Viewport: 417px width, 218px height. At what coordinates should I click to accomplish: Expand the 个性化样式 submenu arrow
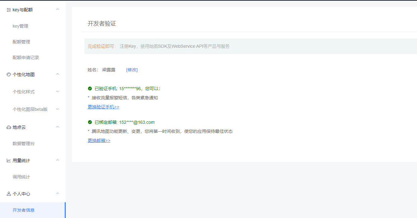click(58, 91)
